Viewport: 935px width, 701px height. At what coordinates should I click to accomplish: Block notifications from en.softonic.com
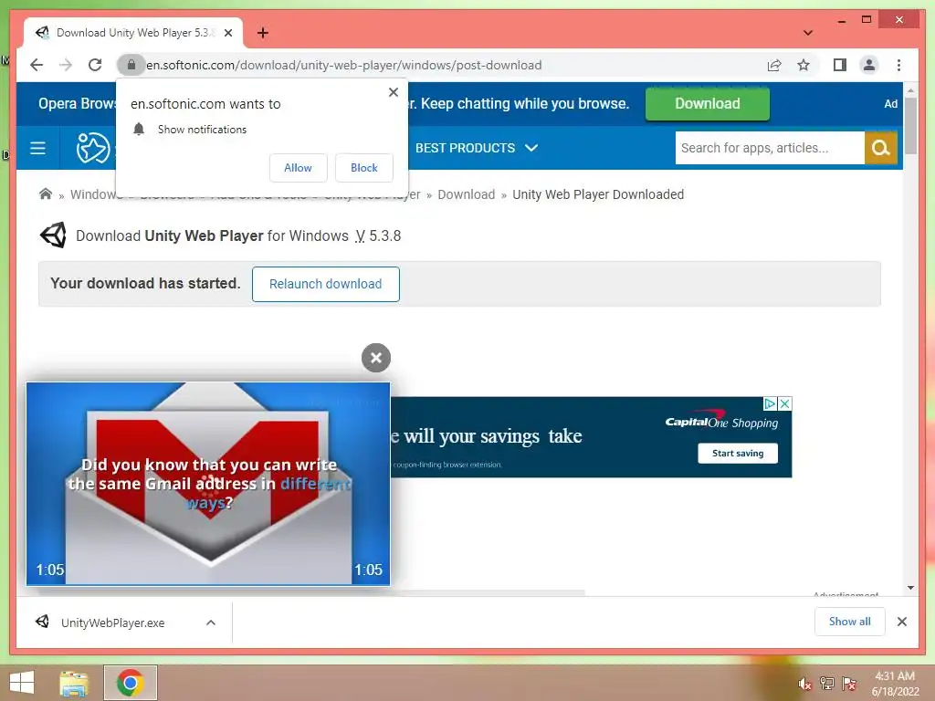363,168
